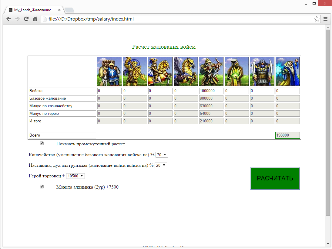
Task: Click the crossbow archer unit image
Action: point(211,72)
